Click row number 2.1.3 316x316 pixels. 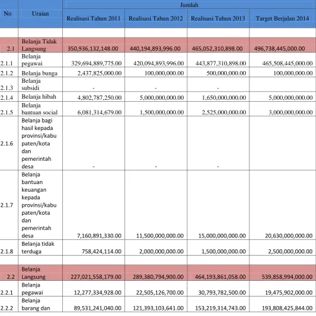tap(6, 88)
